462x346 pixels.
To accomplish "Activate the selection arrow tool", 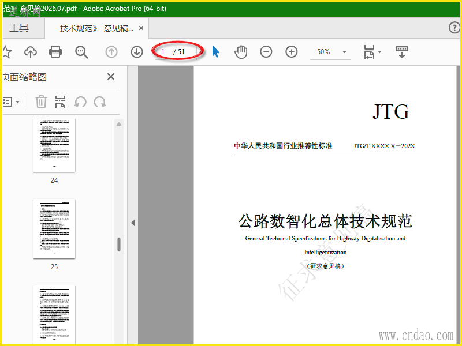I will pyautogui.click(x=215, y=52).
